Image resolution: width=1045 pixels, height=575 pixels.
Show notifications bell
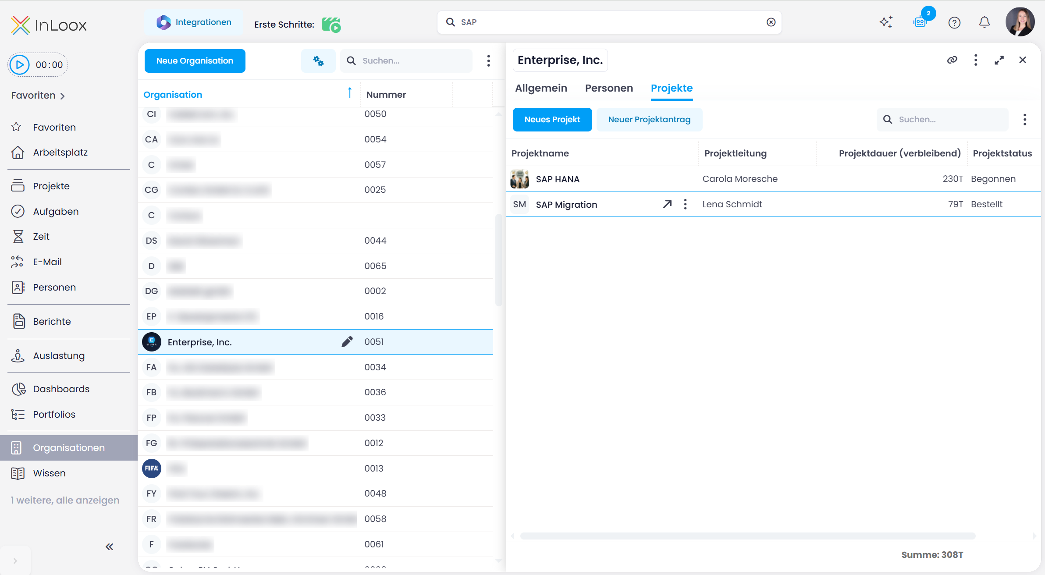pos(985,22)
